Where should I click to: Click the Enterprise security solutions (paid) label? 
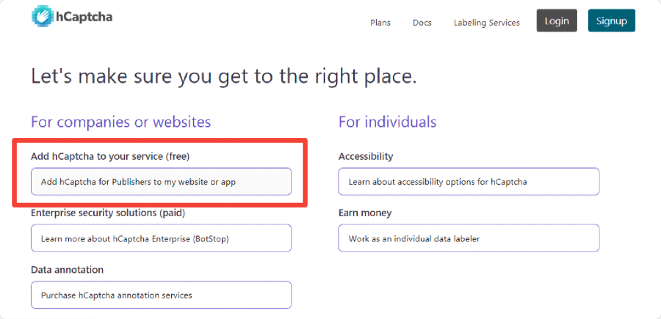pyautogui.click(x=112, y=212)
